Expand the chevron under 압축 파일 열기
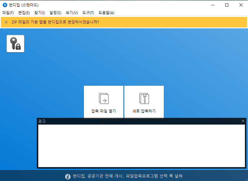 pyautogui.click(x=103, y=122)
